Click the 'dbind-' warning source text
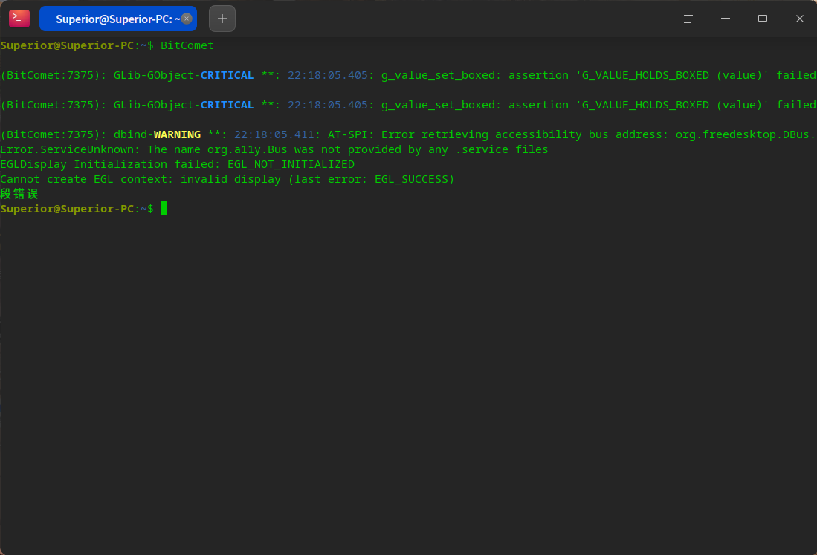This screenshot has width=817, height=555. click(x=133, y=134)
